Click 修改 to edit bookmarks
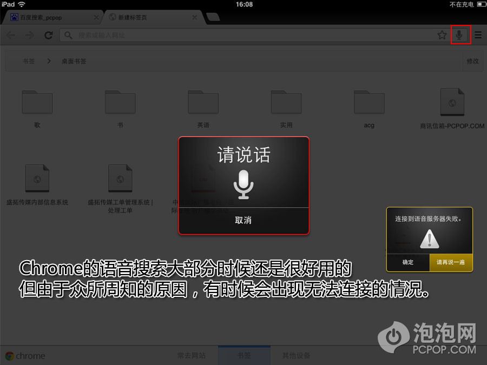The width and height of the screenshot is (487, 365). pyautogui.click(x=472, y=61)
